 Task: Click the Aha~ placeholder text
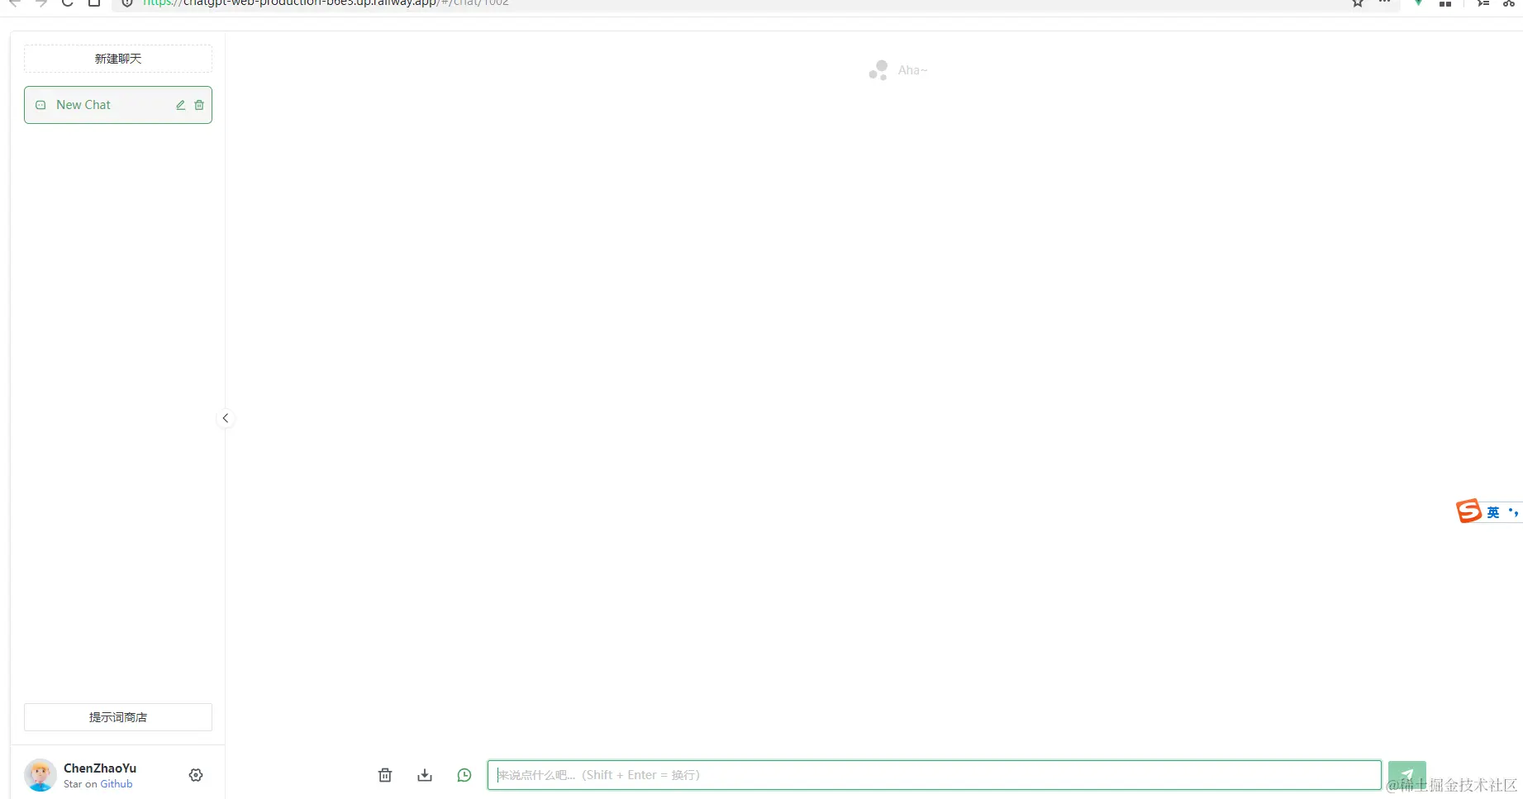tap(913, 70)
